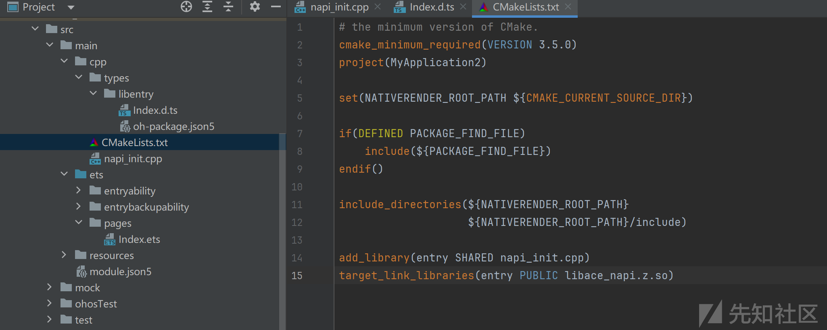Expand the resources folder chevron

tap(64, 255)
